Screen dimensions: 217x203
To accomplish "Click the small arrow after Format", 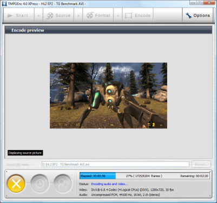I will [x=118, y=16].
